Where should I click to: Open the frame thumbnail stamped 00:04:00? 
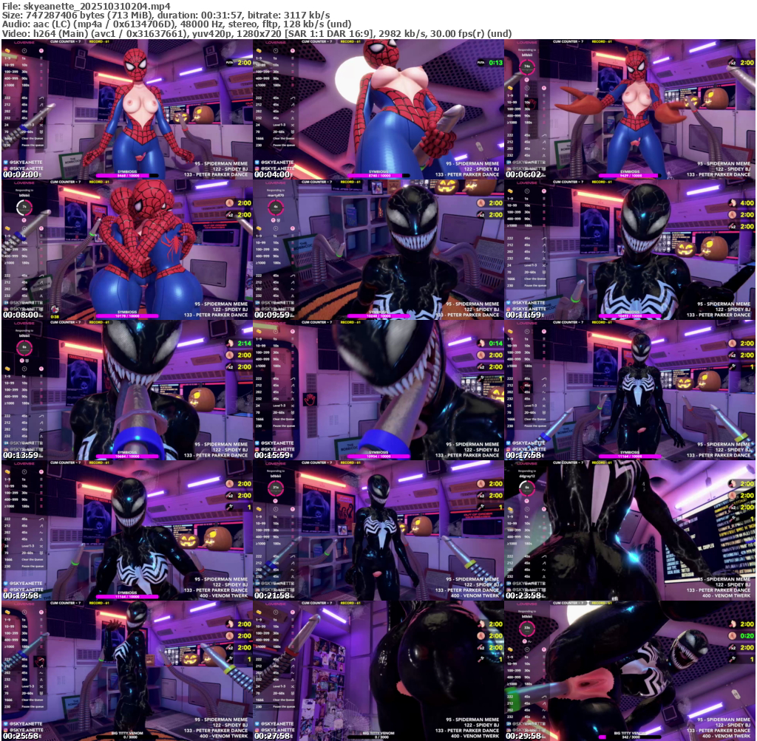(x=378, y=109)
